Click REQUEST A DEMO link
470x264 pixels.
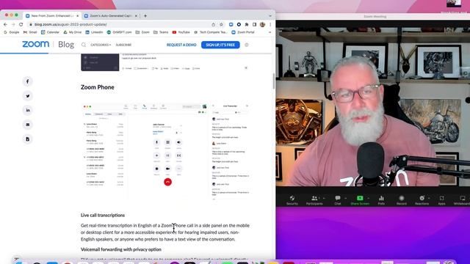tap(181, 45)
